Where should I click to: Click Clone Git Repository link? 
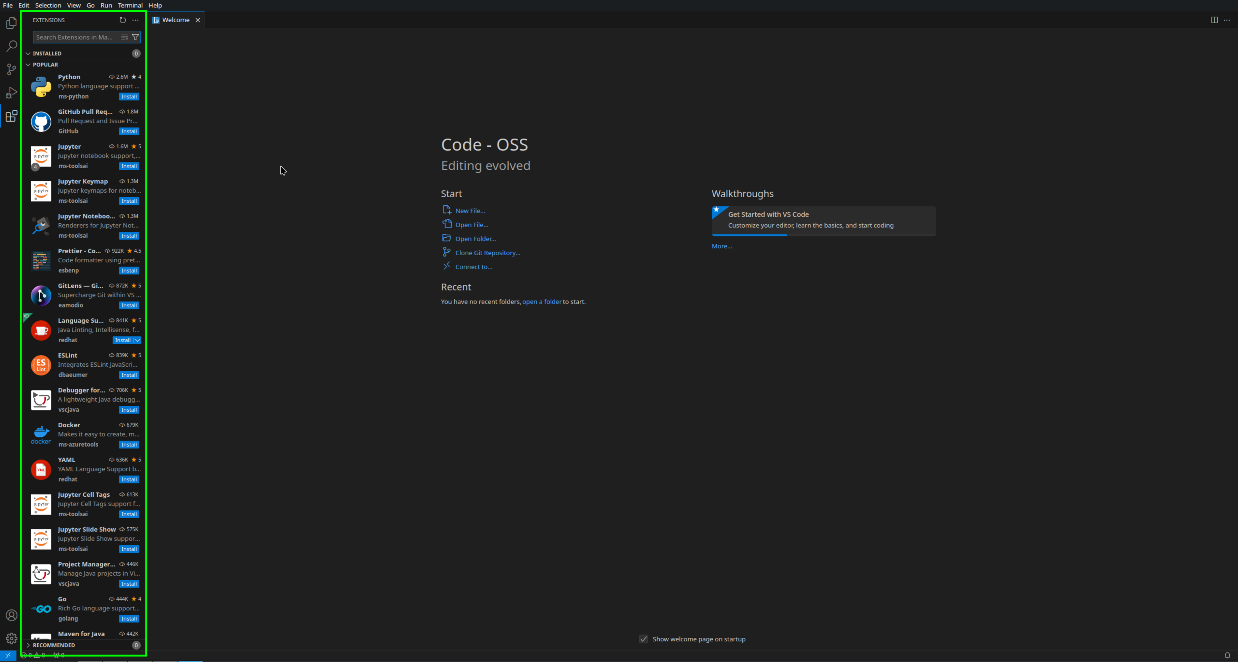pos(488,253)
